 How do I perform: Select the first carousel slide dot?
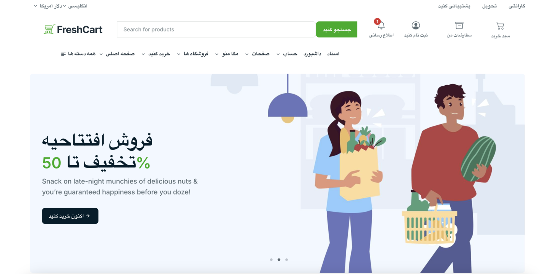(271, 260)
